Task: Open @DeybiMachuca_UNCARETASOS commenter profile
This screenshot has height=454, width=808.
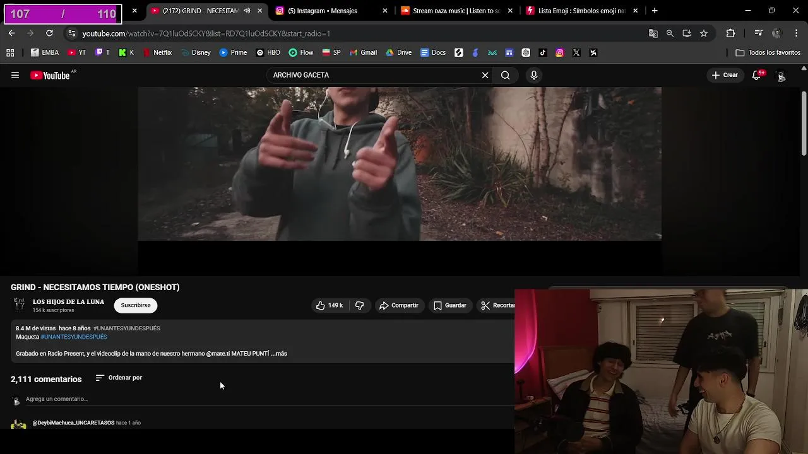Action: pos(73,422)
